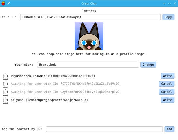178x140 pixels.
Task: Click the Your nick: label
Action: [24, 65]
